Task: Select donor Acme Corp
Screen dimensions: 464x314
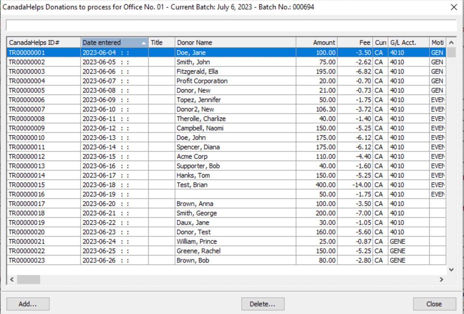Action: (192, 156)
